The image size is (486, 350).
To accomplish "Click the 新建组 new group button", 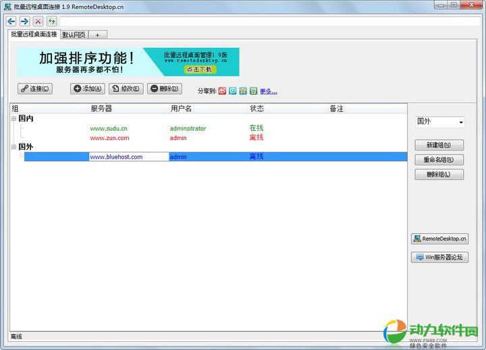I will [x=439, y=145].
